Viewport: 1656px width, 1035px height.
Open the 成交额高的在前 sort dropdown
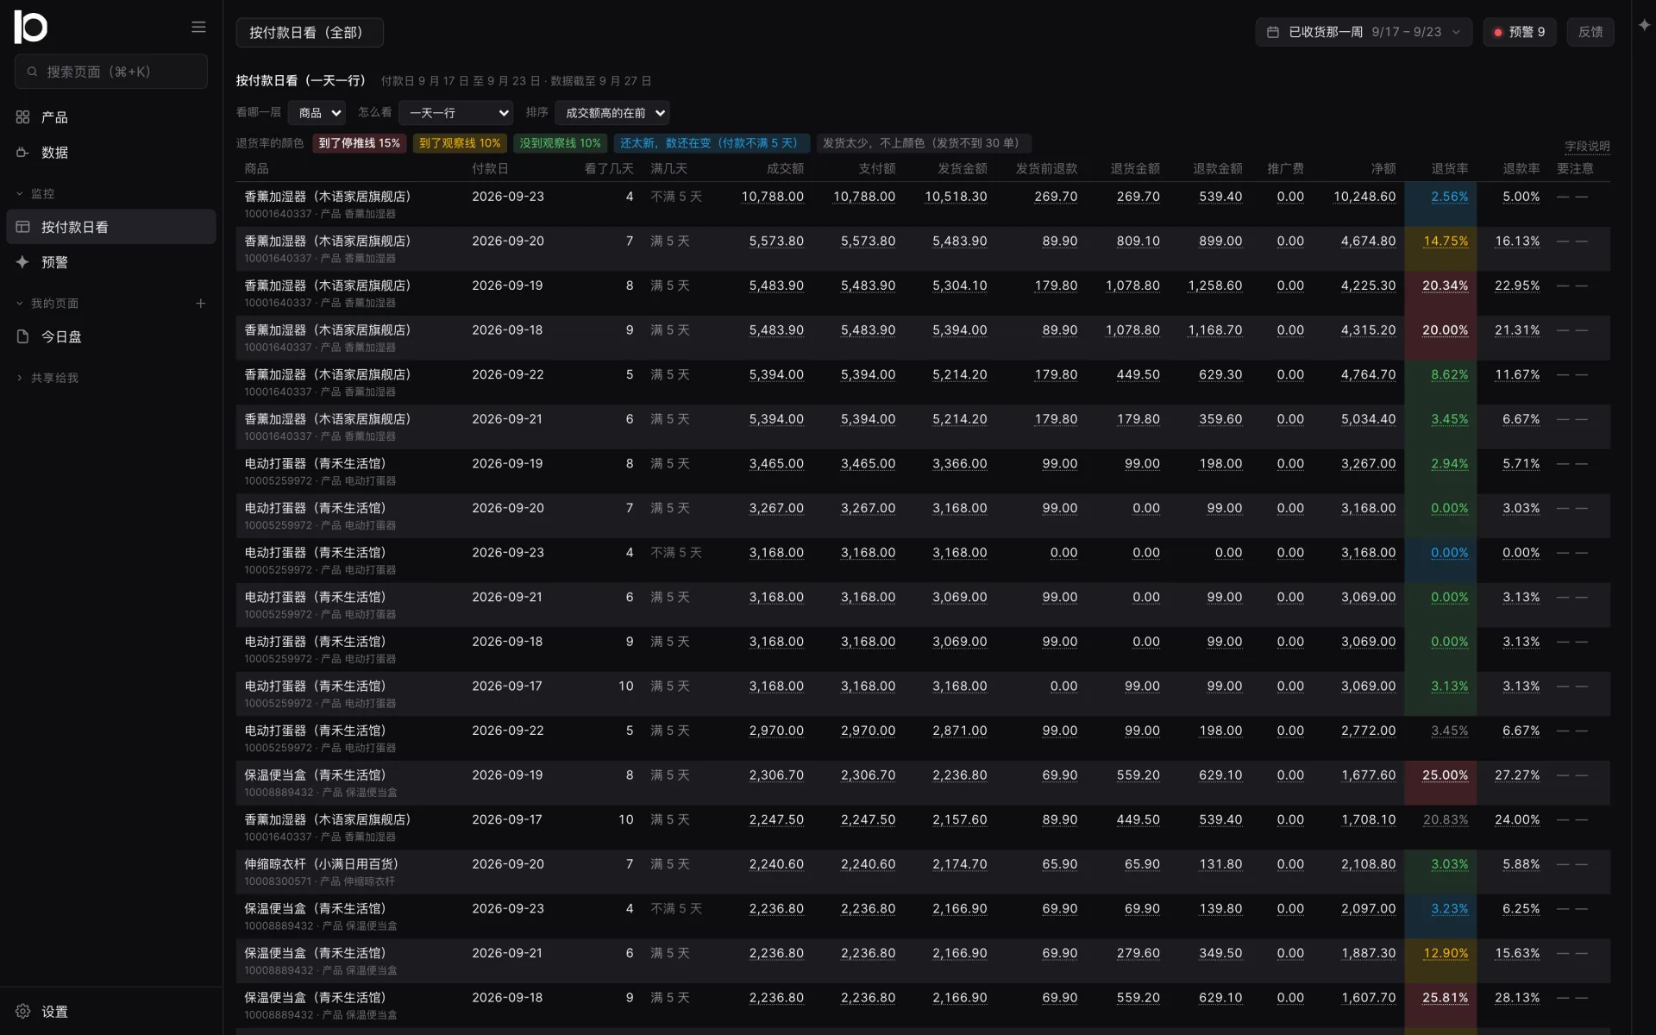click(612, 113)
